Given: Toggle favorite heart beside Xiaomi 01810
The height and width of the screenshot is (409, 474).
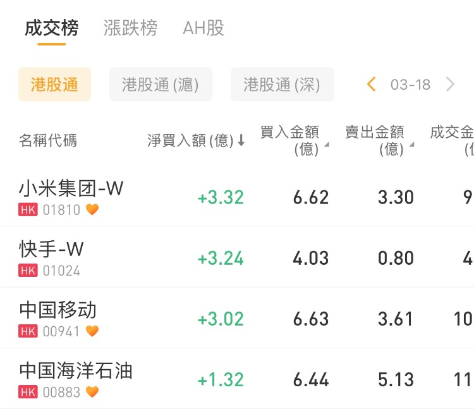Looking at the screenshot, I should [x=92, y=209].
